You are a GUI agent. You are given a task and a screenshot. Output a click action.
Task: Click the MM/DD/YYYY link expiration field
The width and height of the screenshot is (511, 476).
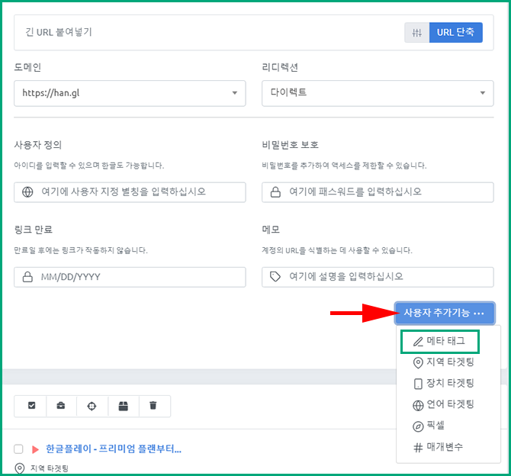(130, 277)
